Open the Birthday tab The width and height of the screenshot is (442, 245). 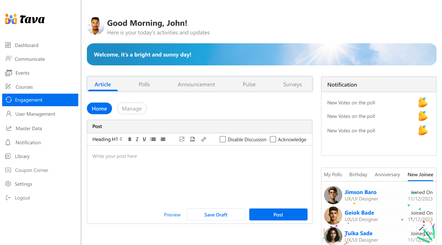[358, 174]
